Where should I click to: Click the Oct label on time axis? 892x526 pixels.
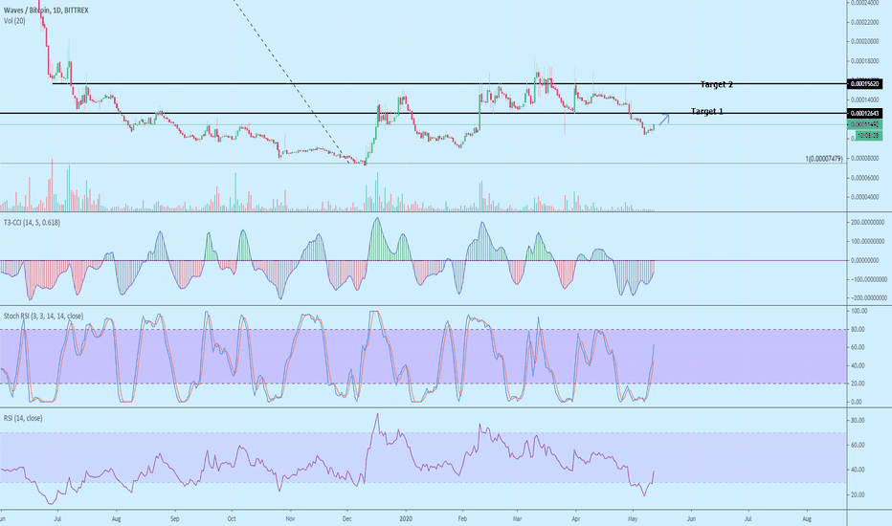pyautogui.click(x=232, y=518)
